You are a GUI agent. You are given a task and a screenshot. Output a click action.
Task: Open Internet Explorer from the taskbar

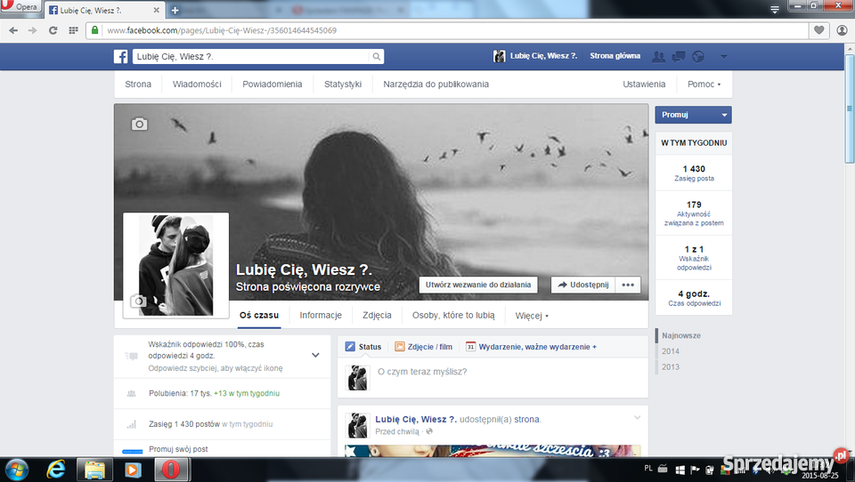click(x=56, y=468)
